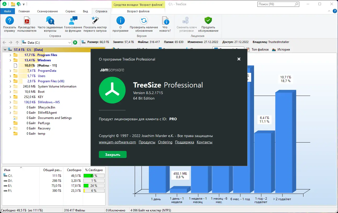Expand the Program Files tree node

(10, 55)
